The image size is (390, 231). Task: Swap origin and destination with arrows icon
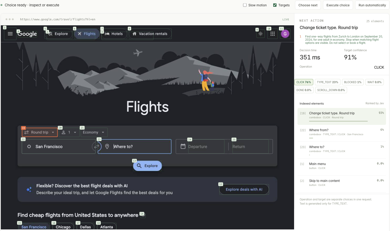click(x=97, y=146)
